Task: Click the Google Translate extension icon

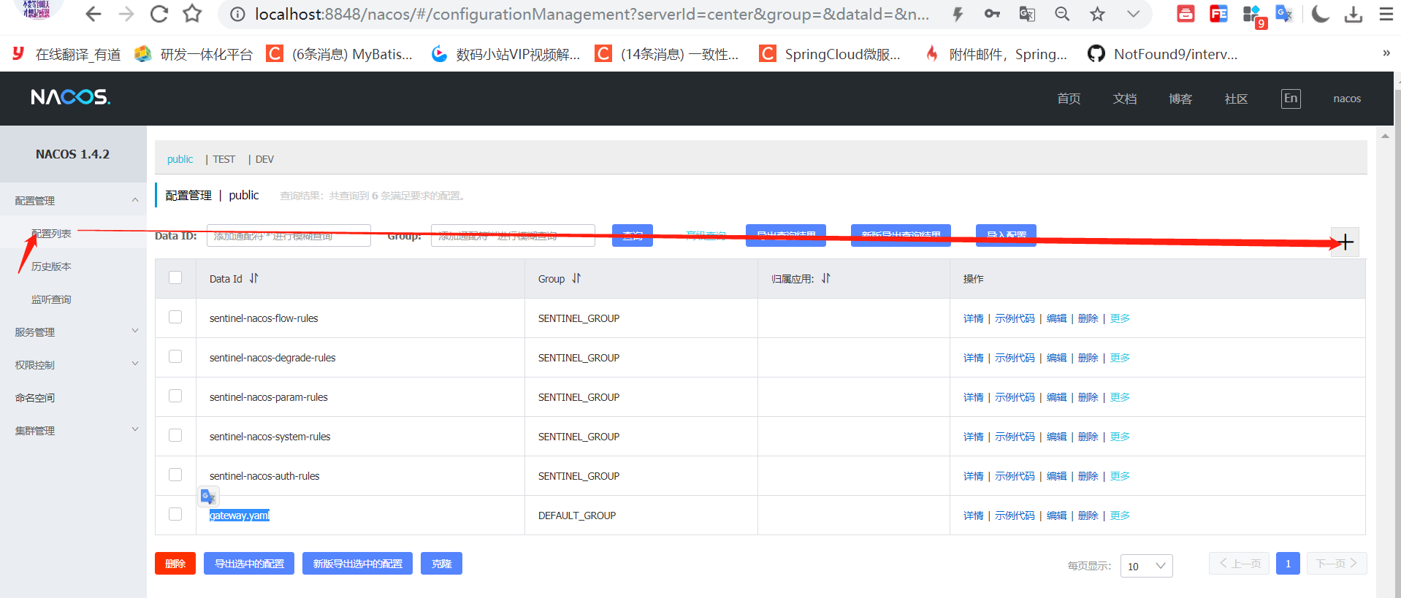Action: click(1284, 14)
